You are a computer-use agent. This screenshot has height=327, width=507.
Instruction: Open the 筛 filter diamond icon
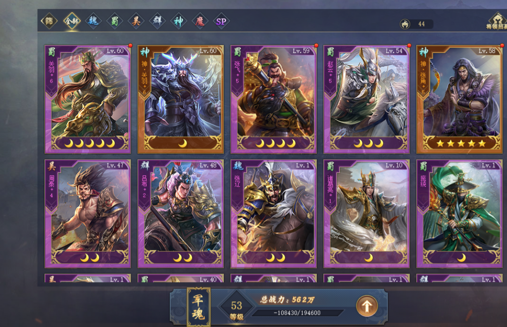click(49, 21)
